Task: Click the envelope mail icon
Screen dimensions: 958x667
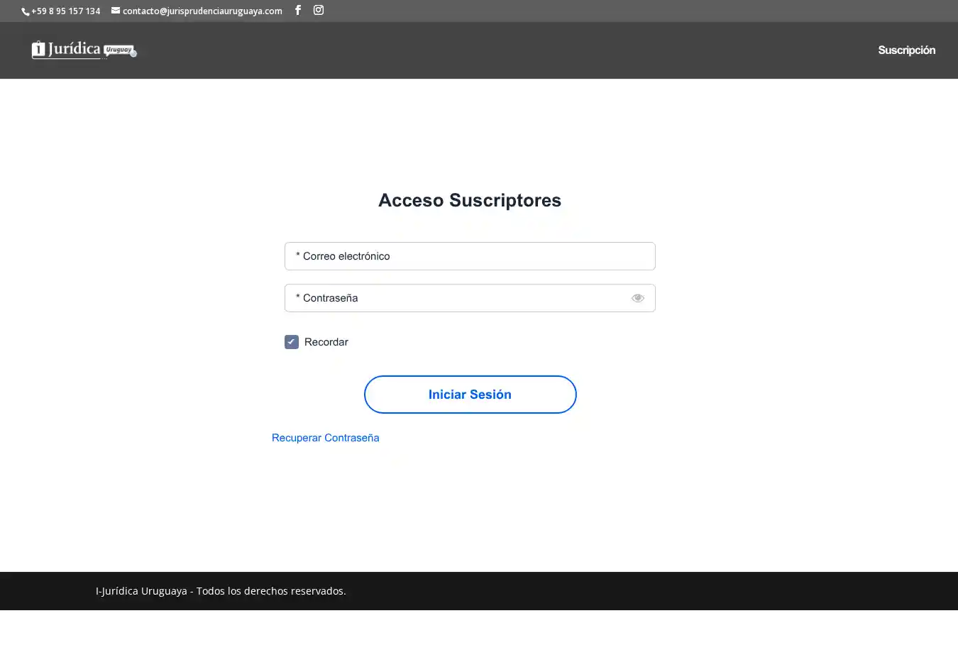Action: 116,11
